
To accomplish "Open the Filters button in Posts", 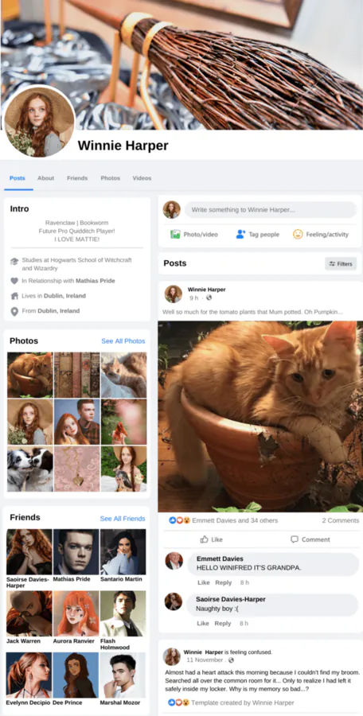I will (x=341, y=263).
